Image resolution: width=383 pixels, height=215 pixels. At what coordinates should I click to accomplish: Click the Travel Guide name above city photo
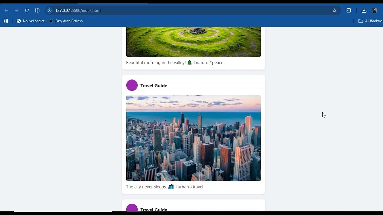click(154, 86)
